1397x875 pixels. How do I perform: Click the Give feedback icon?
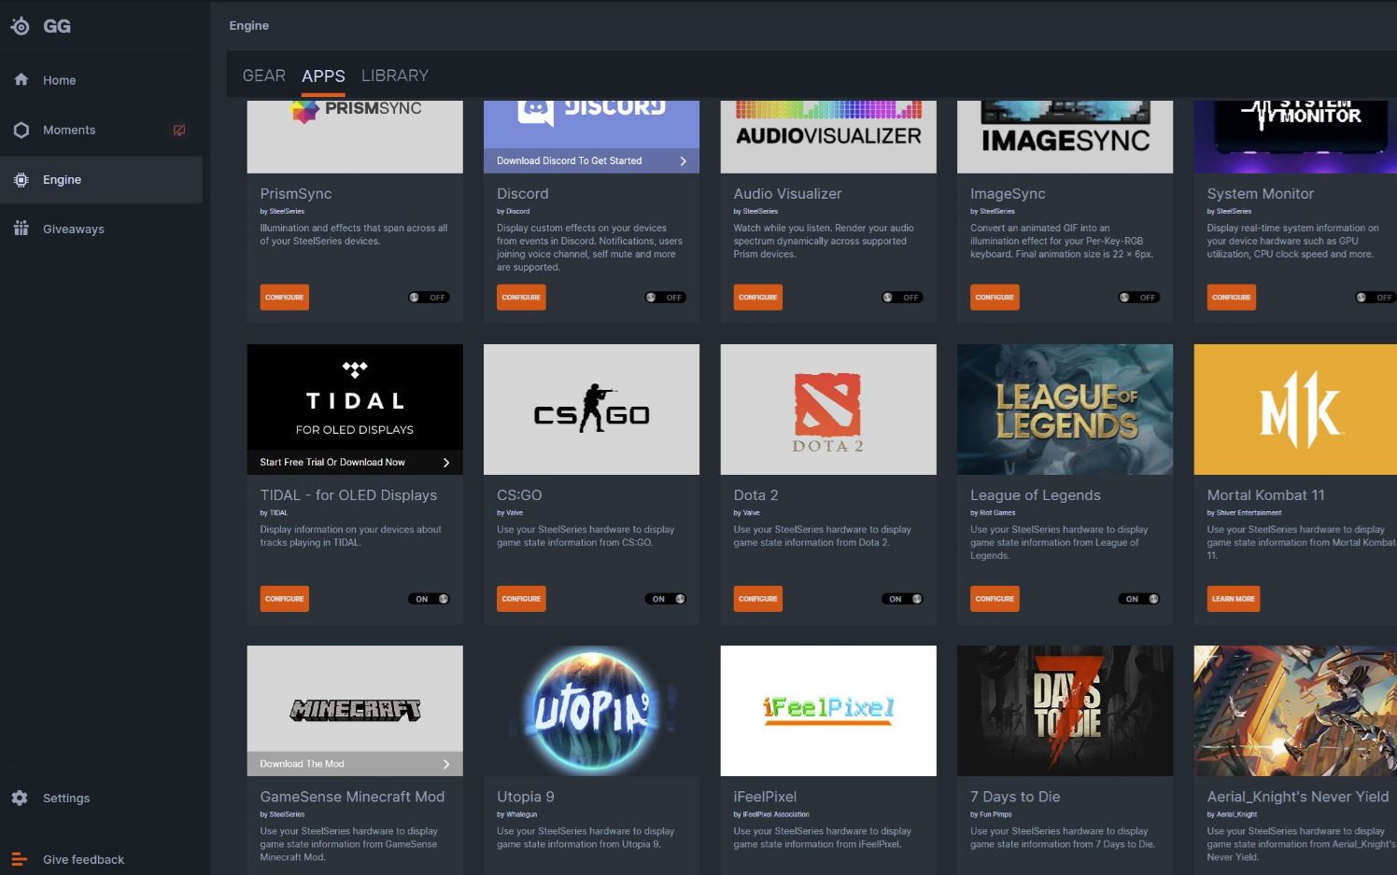(20, 859)
